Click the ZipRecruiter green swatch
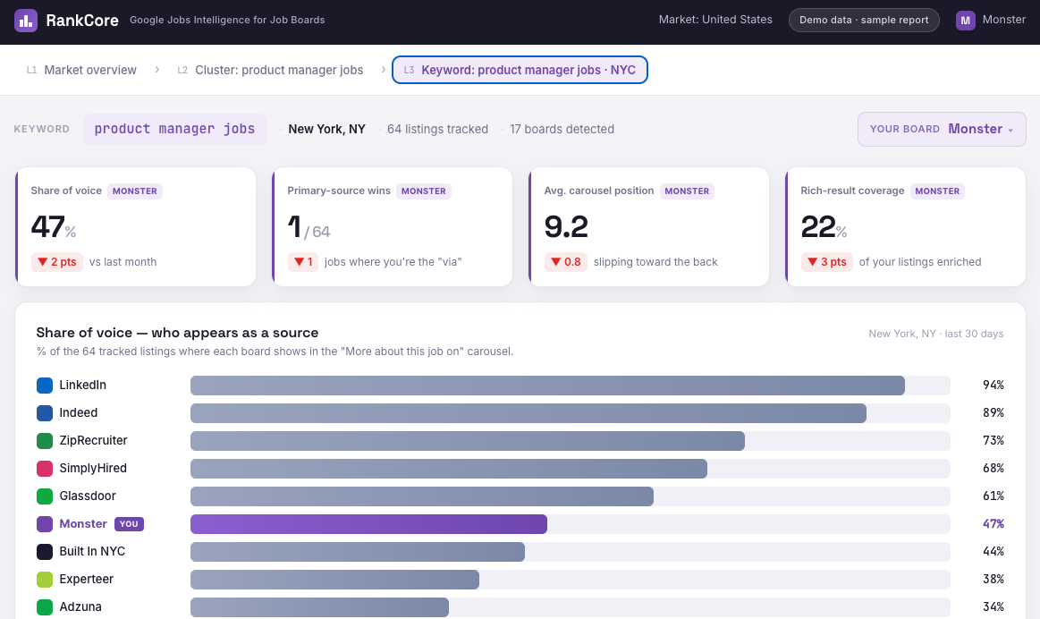 tap(45, 441)
